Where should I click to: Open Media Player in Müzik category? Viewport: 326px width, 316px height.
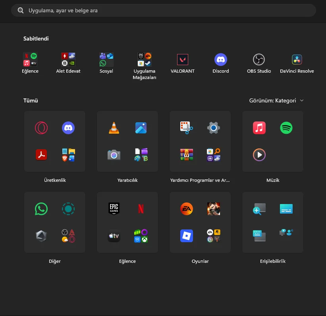[x=259, y=155]
